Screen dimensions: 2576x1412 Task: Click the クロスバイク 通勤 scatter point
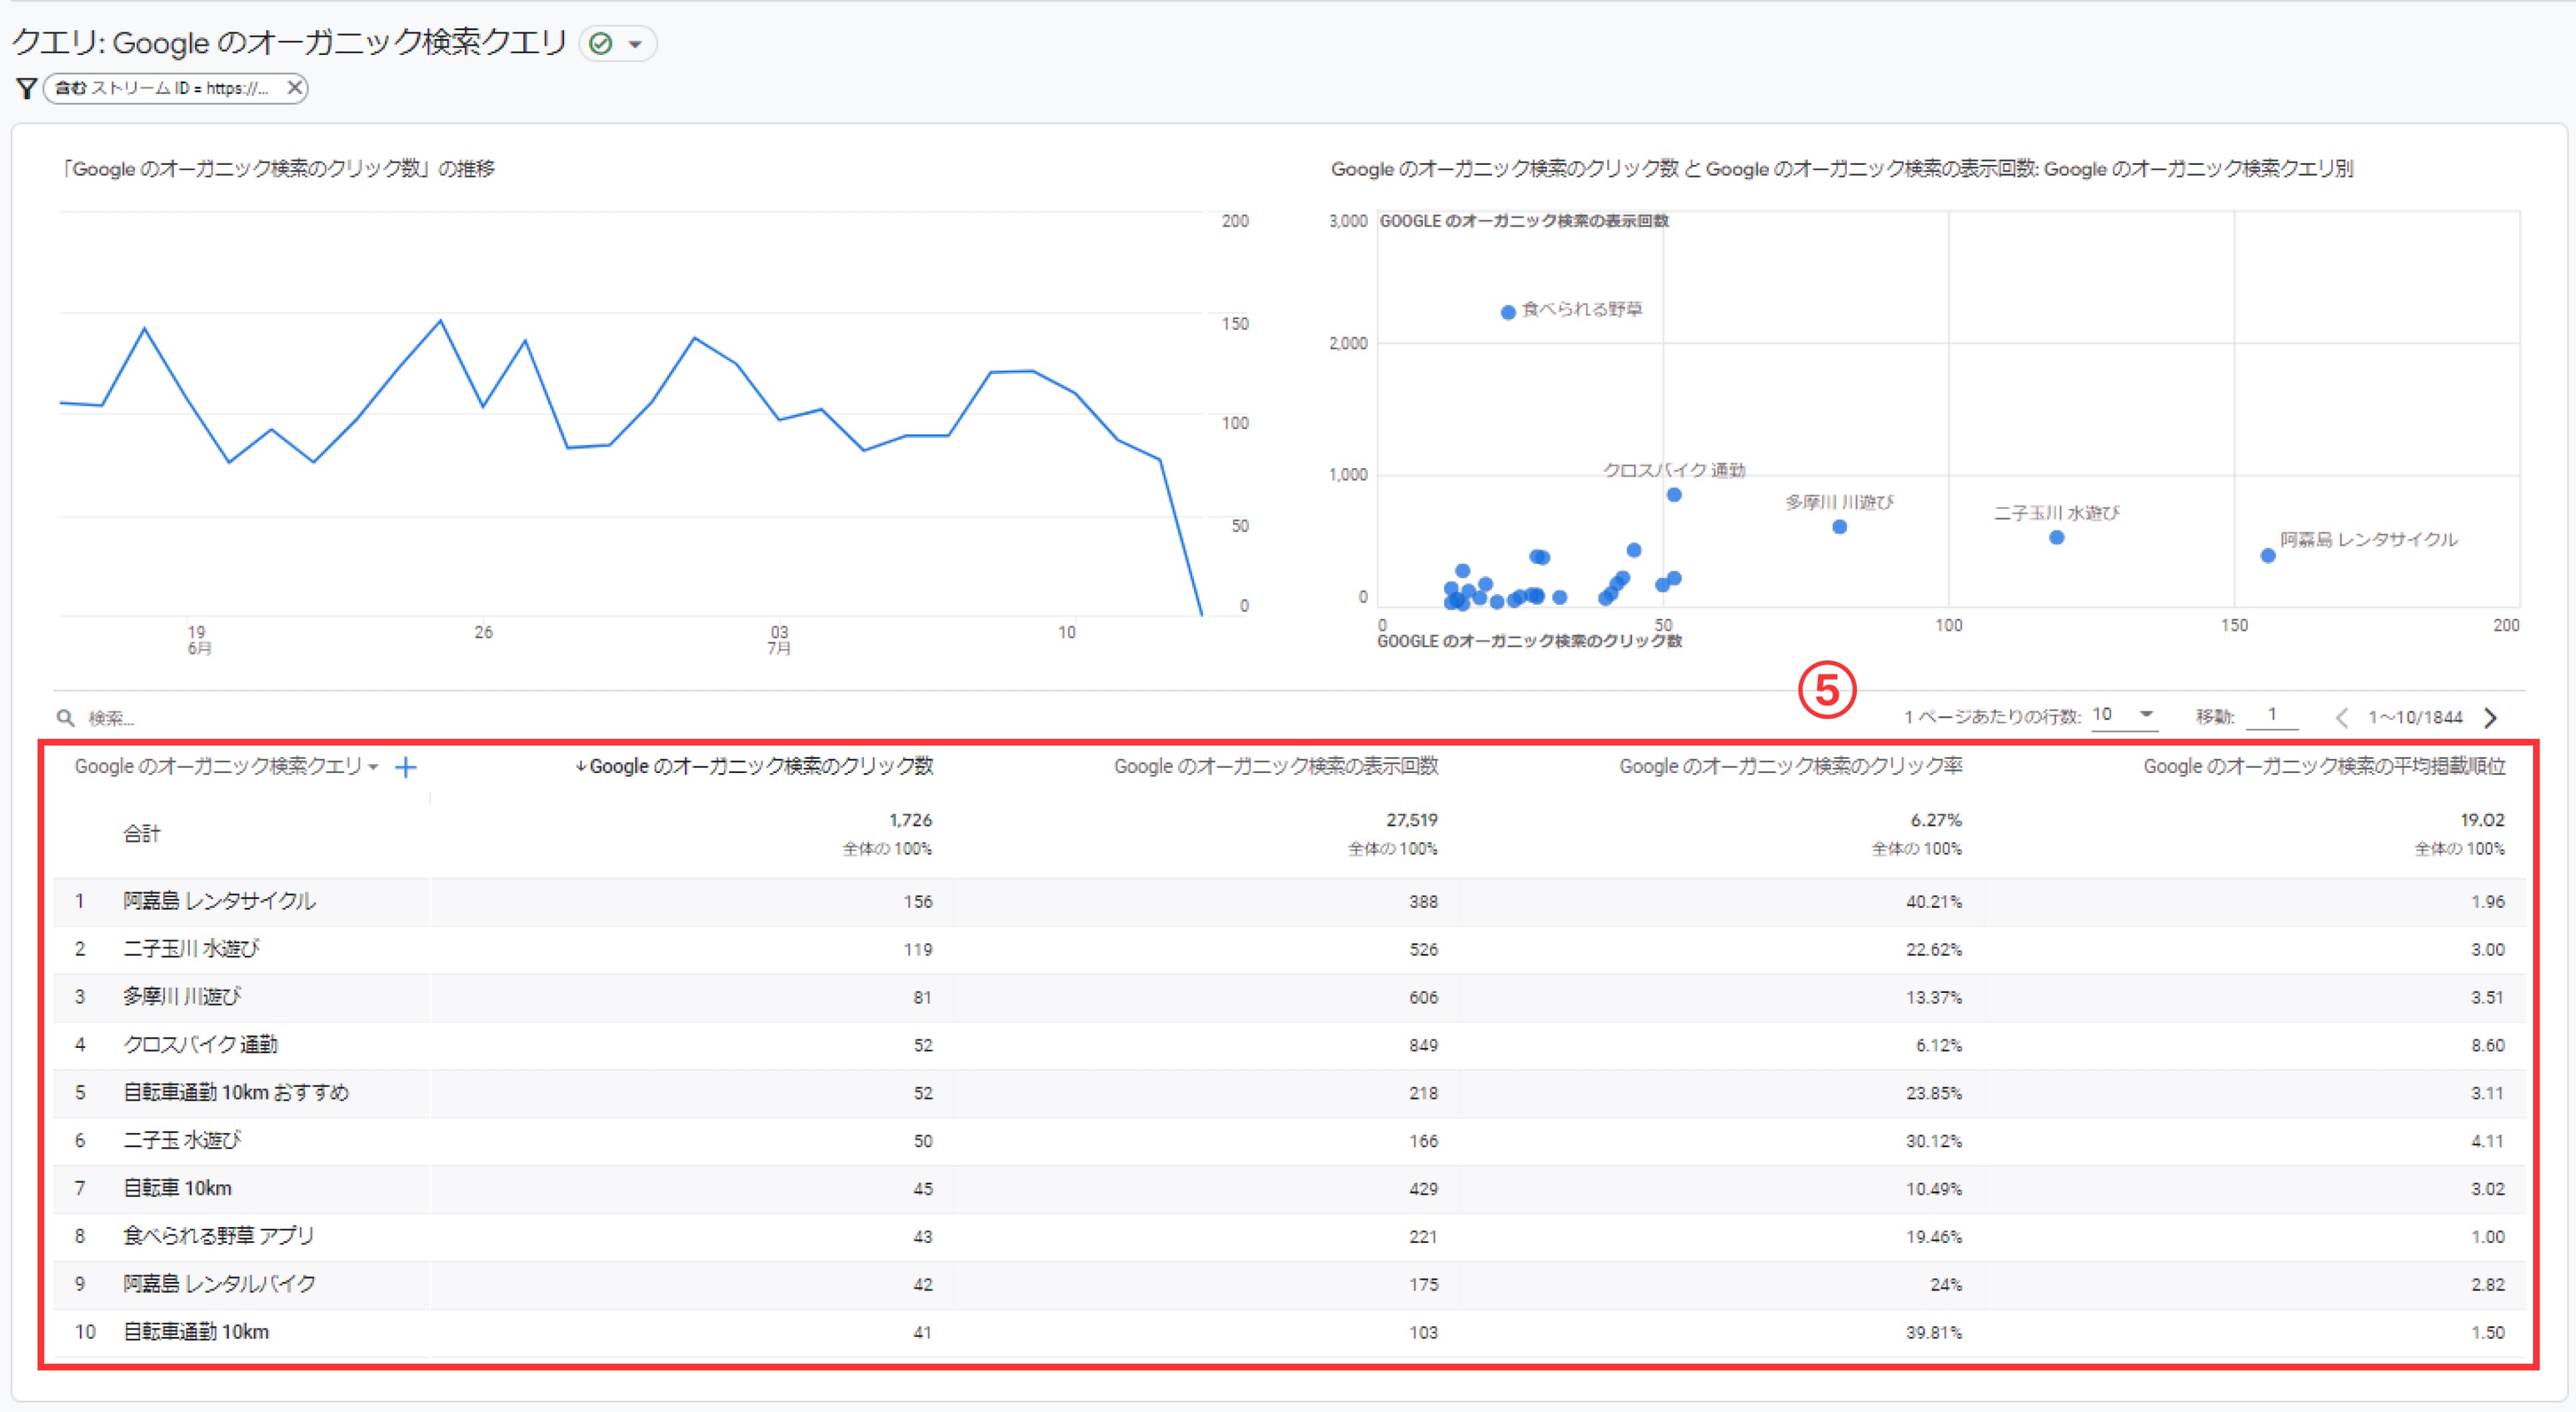pyautogui.click(x=1674, y=495)
